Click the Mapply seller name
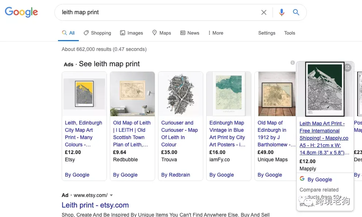 308,169
